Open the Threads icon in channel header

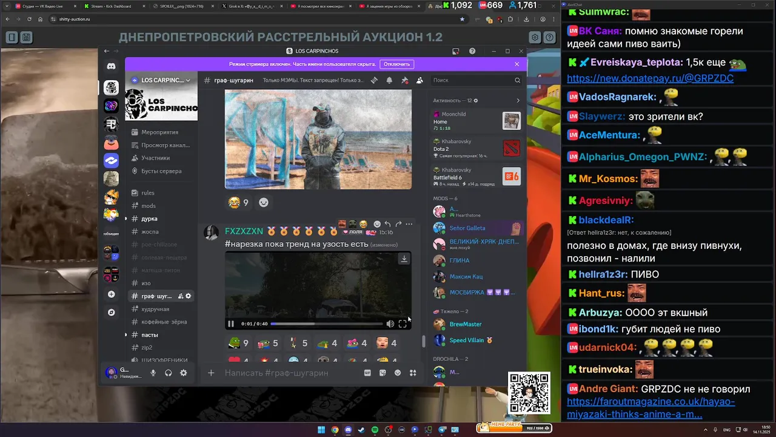[x=375, y=80]
